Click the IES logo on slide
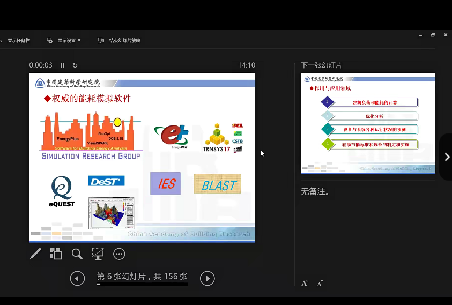 166,184
